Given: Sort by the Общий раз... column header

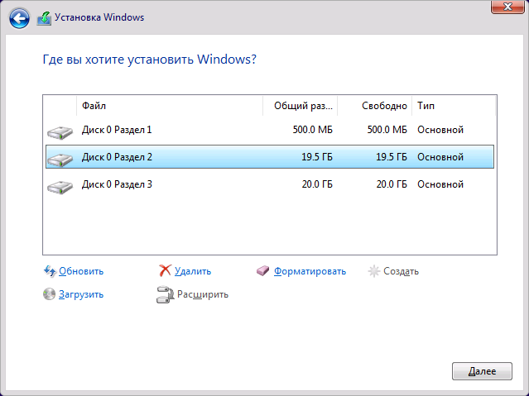Looking at the screenshot, I should (300, 106).
